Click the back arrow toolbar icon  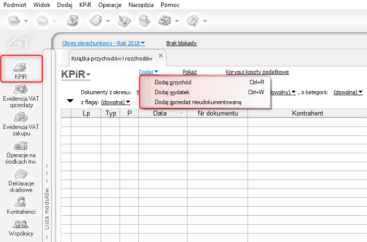(x=14, y=21)
